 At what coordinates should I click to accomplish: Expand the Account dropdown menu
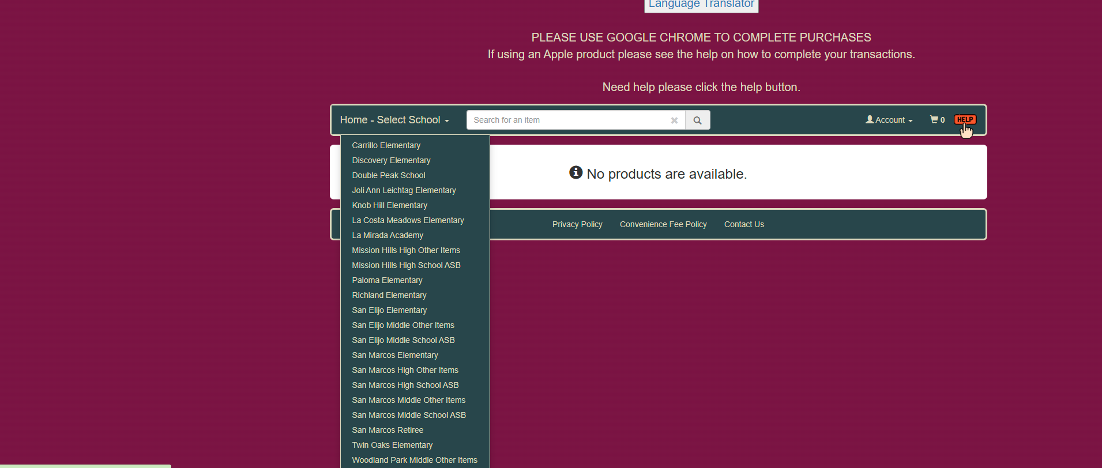tap(889, 120)
